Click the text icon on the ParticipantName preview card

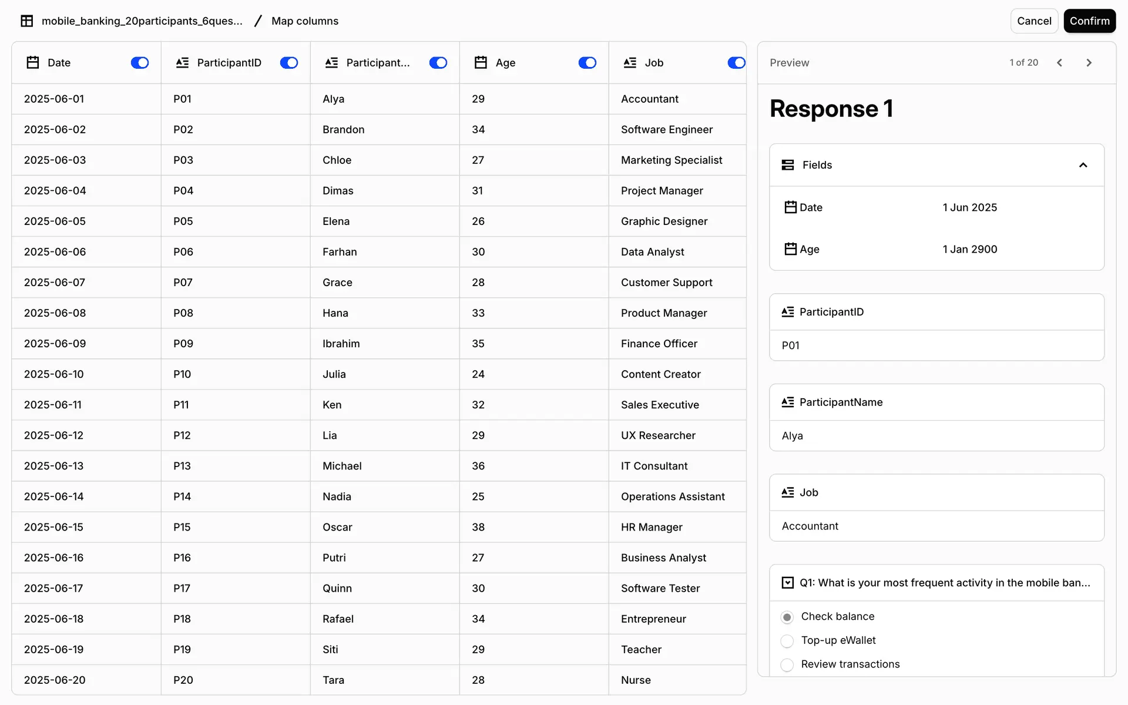pos(788,402)
